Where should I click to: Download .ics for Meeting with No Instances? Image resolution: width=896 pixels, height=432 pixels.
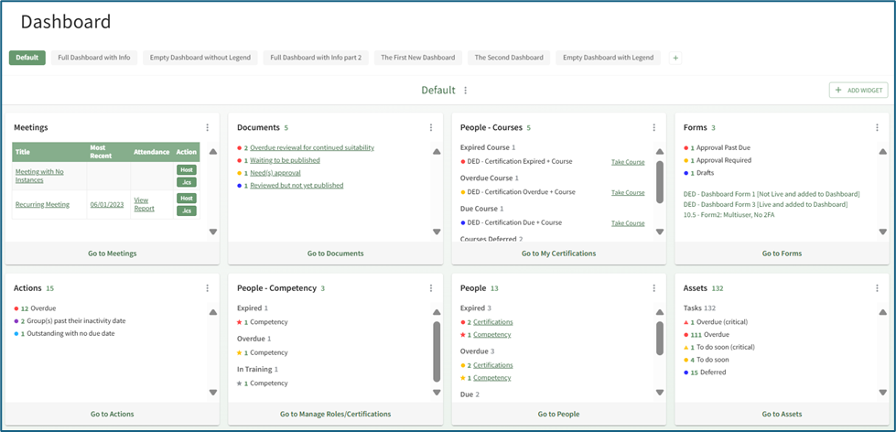(x=187, y=182)
